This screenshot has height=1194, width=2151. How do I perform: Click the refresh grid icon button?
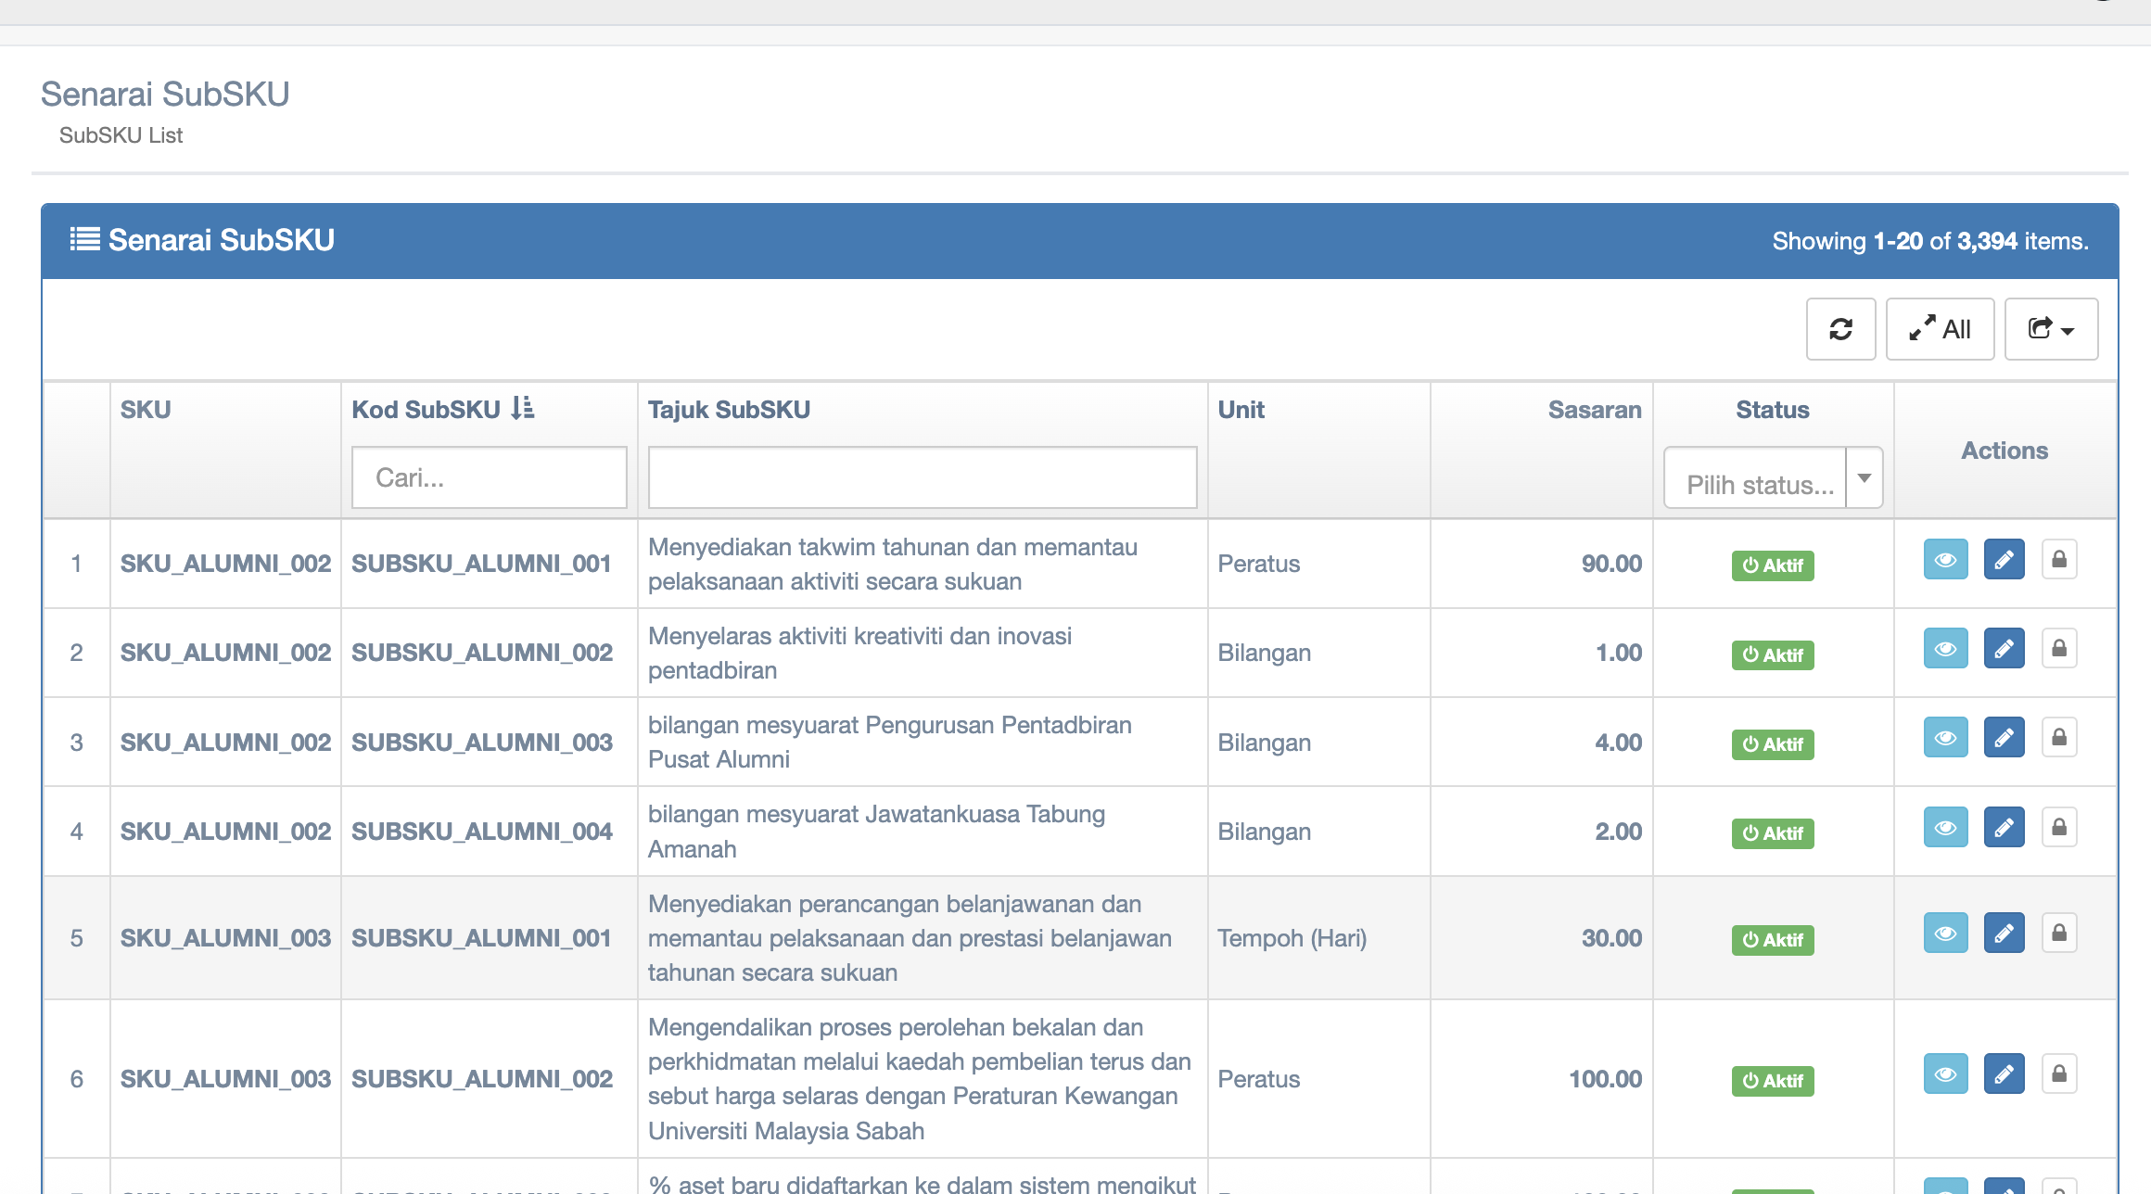pyautogui.click(x=1840, y=329)
